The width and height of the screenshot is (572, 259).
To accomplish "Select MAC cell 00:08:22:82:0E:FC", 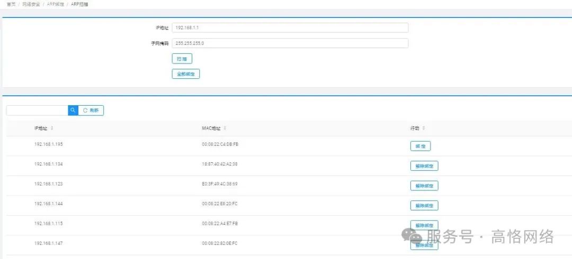I will click(x=220, y=243).
